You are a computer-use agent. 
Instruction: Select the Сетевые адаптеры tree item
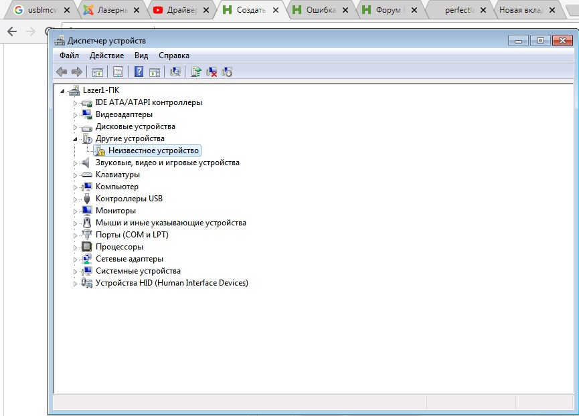tap(129, 259)
